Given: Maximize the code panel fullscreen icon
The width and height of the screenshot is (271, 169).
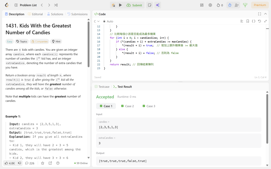Looking at the screenshot, I should [260, 14].
